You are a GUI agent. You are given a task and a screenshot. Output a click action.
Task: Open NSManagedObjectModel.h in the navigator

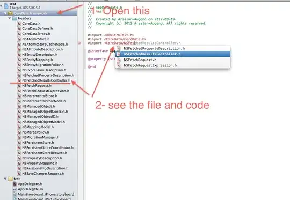[44, 122]
